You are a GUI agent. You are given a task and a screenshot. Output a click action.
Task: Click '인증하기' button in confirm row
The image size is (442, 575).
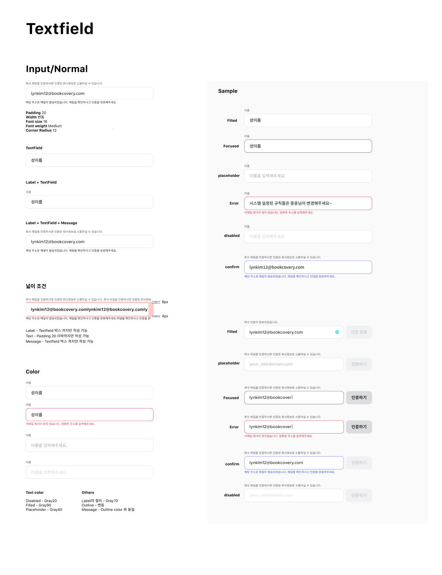359,463
